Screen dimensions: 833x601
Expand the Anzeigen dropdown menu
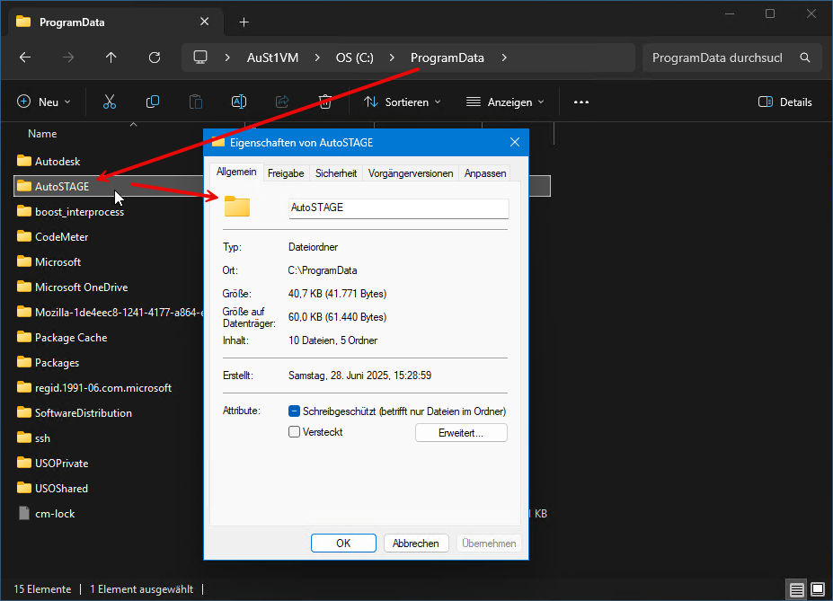coord(505,102)
